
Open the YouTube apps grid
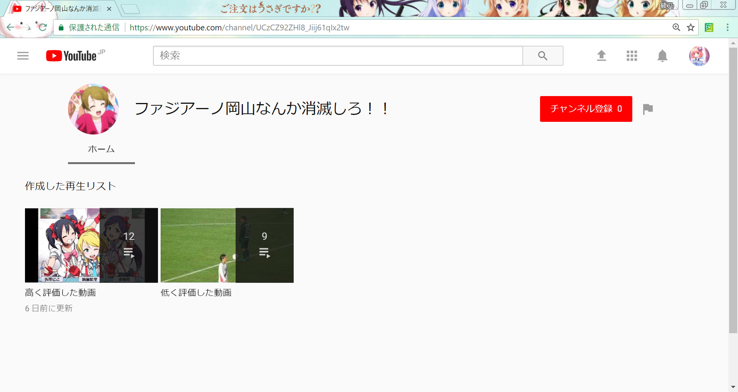pyautogui.click(x=632, y=56)
